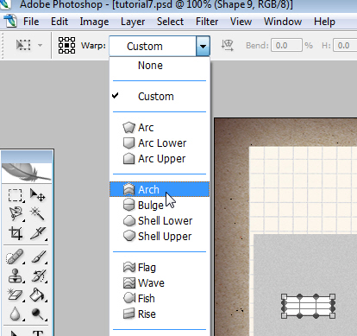357x336 pixels.
Task: Click the H distortion field
Action: 345,46
